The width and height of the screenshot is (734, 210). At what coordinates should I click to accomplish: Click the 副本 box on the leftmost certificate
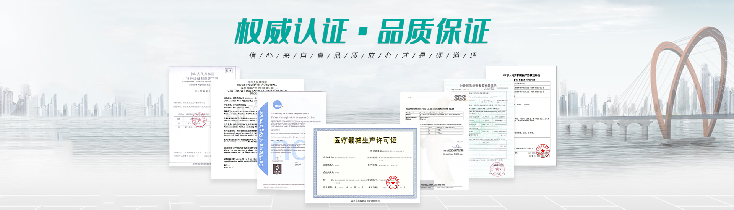coord(229,71)
